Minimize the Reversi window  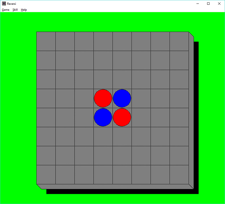[198, 3]
